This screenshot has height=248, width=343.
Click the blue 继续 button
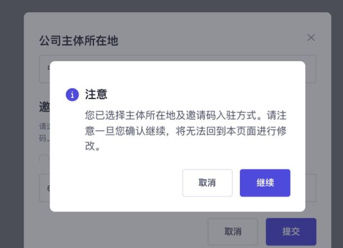click(265, 183)
